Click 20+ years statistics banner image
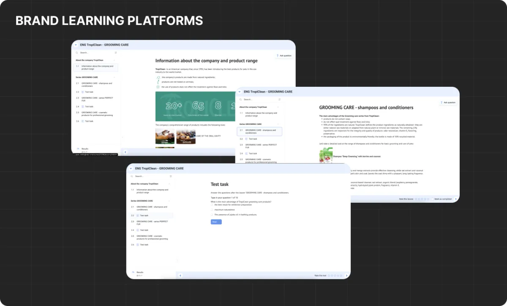The height and width of the screenshot is (306, 507). click(196, 106)
